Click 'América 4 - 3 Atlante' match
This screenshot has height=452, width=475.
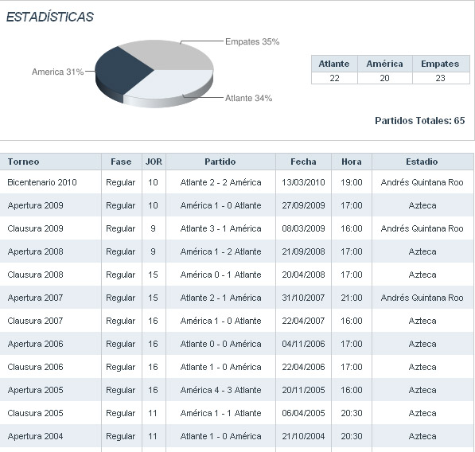pyautogui.click(x=220, y=390)
